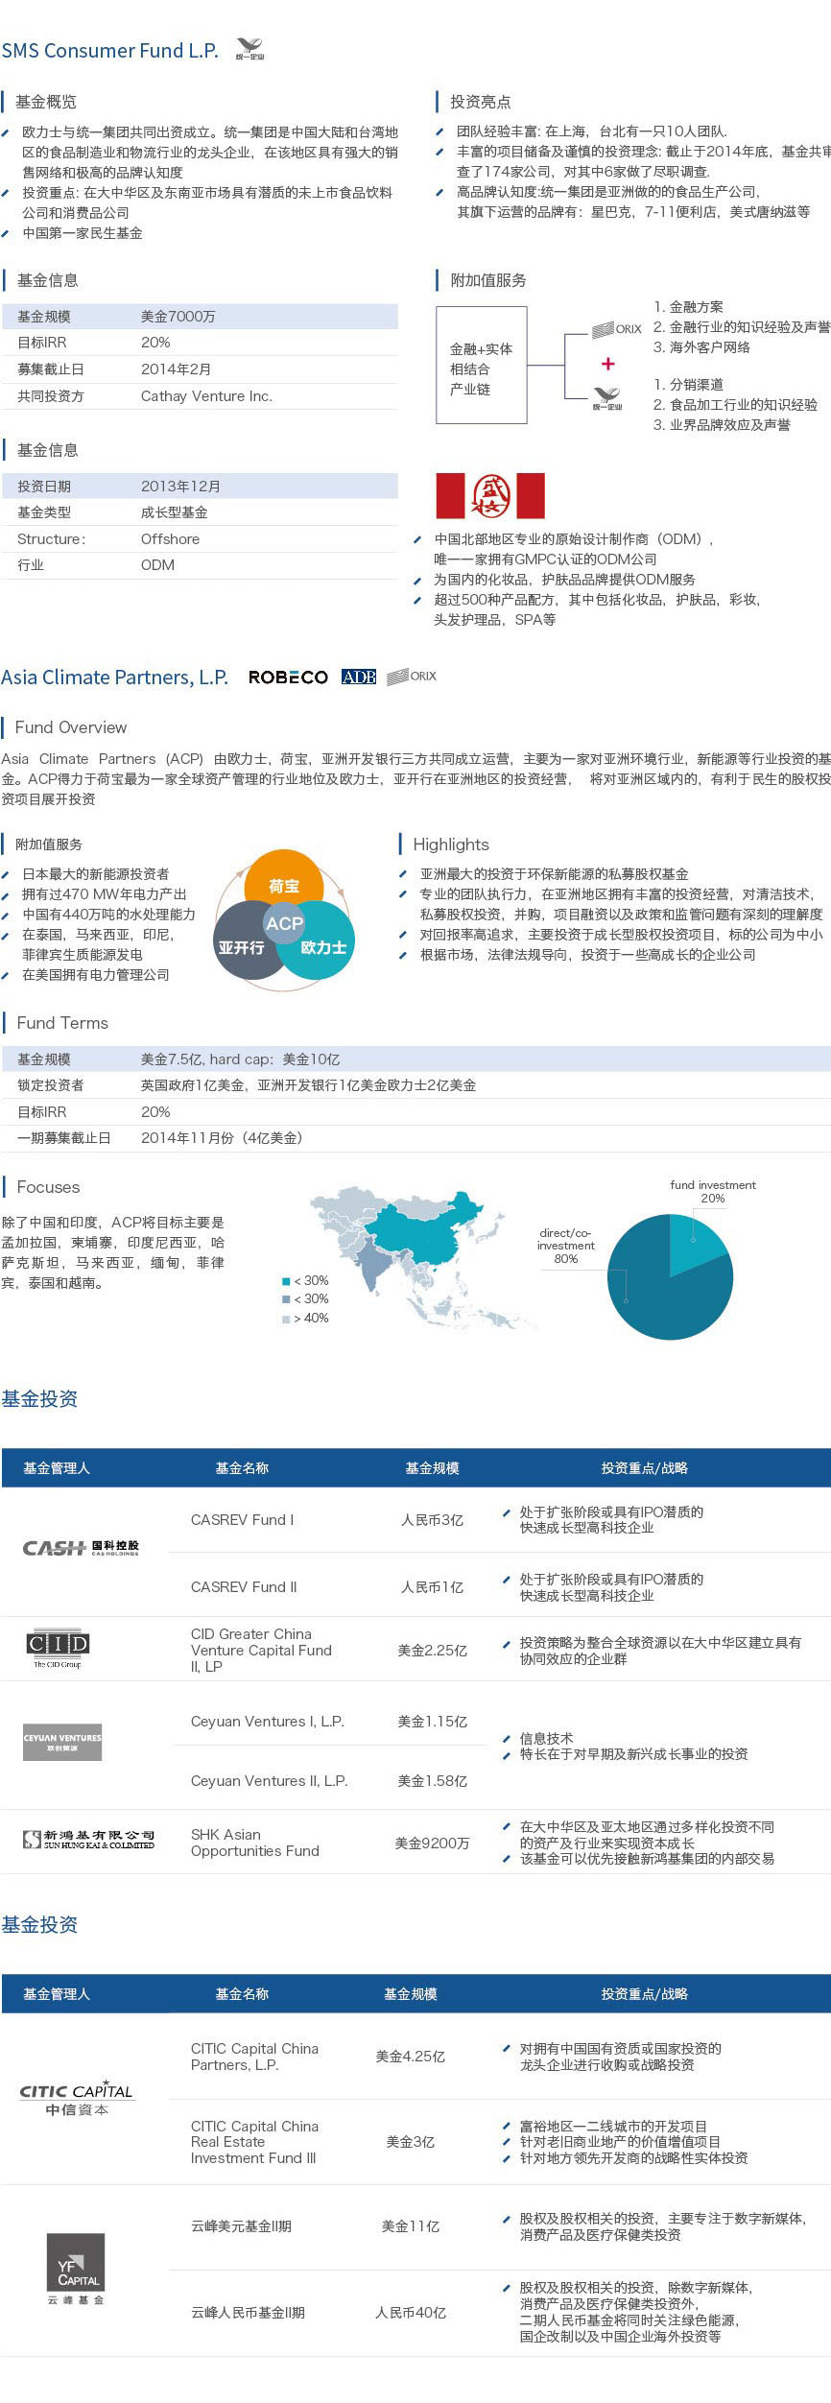The image size is (831, 2403).
Task: Click the red plus sign below ORIX
Action: tap(607, 364)
